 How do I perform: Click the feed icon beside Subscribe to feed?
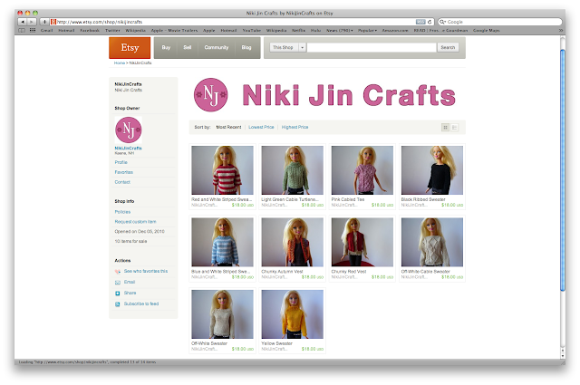pos(118,304)
